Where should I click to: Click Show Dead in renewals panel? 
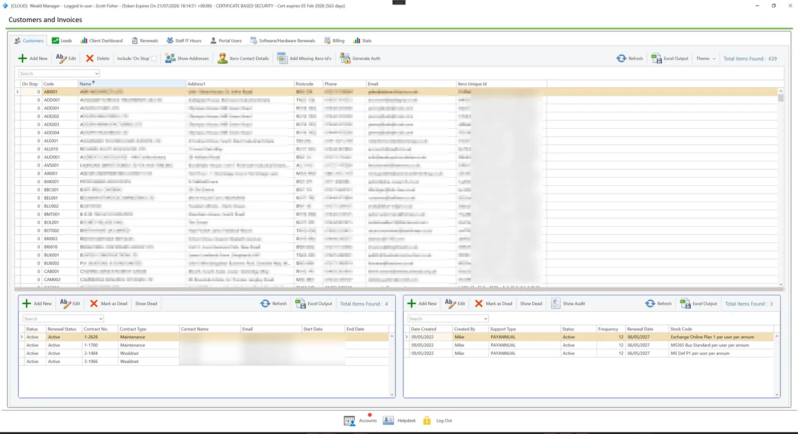click(531, 304)
